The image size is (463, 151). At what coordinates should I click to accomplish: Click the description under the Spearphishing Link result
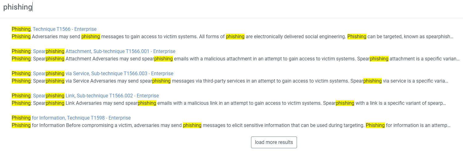[229, 103]
